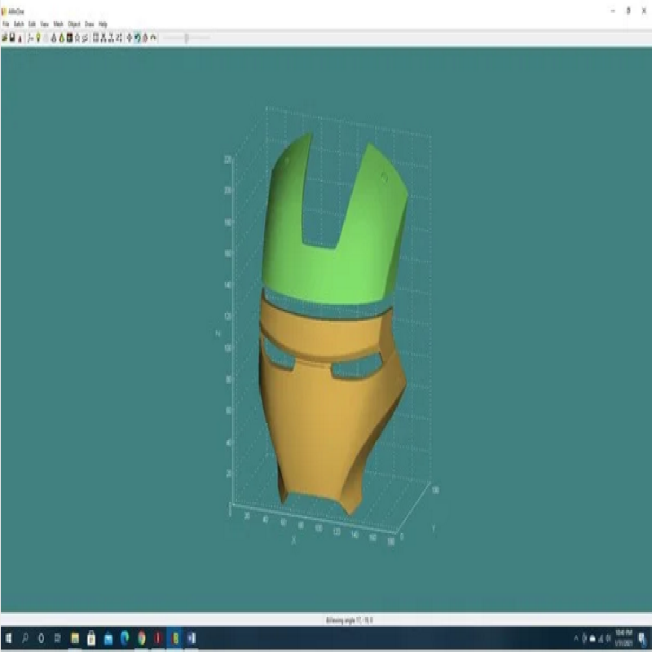Open the File menu
The image size is (652, 652).
(6, 24)
